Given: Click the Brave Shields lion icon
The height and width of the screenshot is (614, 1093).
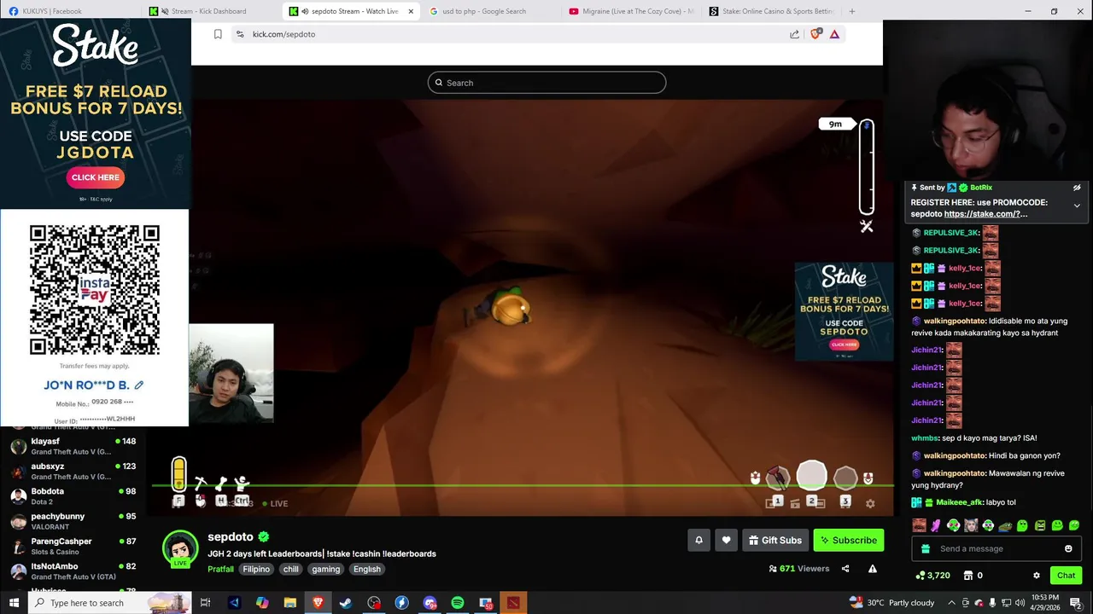Looking at the screenshot, I should point(815,34).
